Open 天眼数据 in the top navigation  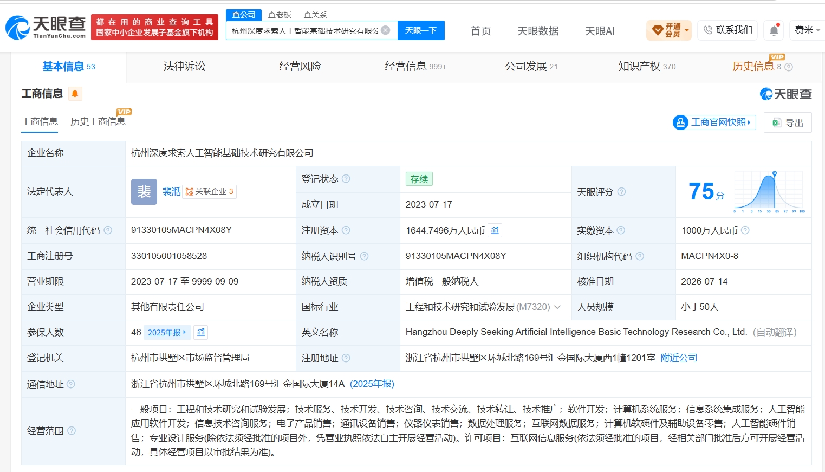tap(538, 31)
